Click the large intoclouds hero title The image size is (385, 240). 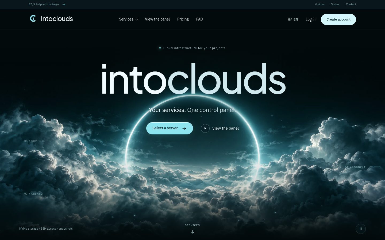pyautogui.click(x=193, y=79)
